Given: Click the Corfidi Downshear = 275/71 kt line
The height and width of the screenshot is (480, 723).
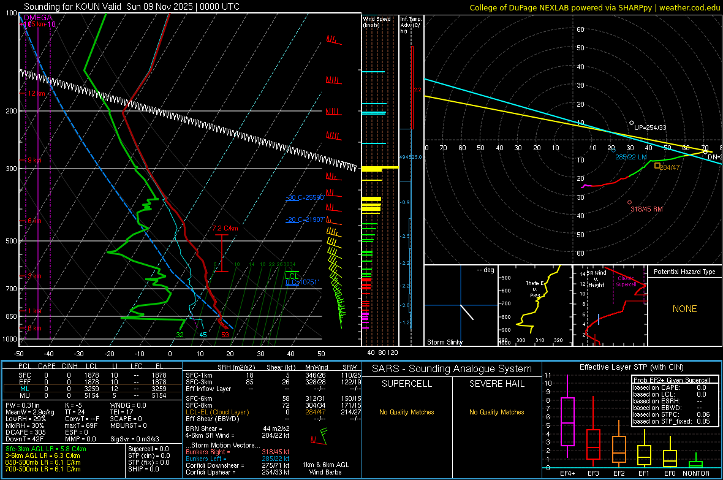Looking at the screenshot, I should point(238,466).
